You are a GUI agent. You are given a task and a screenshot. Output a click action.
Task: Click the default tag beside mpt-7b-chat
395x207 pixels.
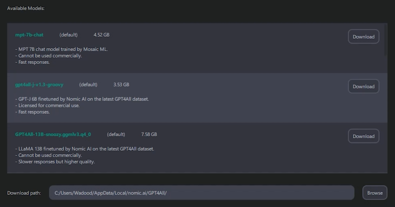pyautogui.click(x=68, y=35)
